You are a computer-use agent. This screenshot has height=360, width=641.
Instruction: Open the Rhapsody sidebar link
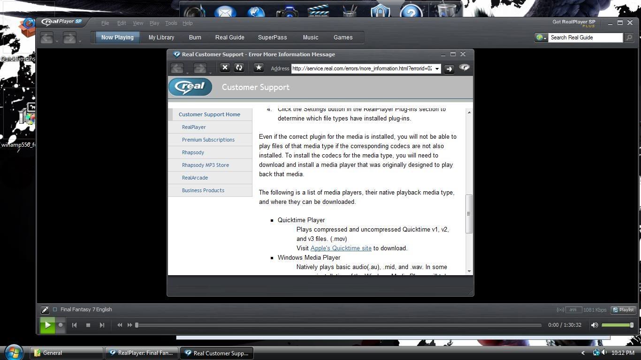tap(193, 152)
